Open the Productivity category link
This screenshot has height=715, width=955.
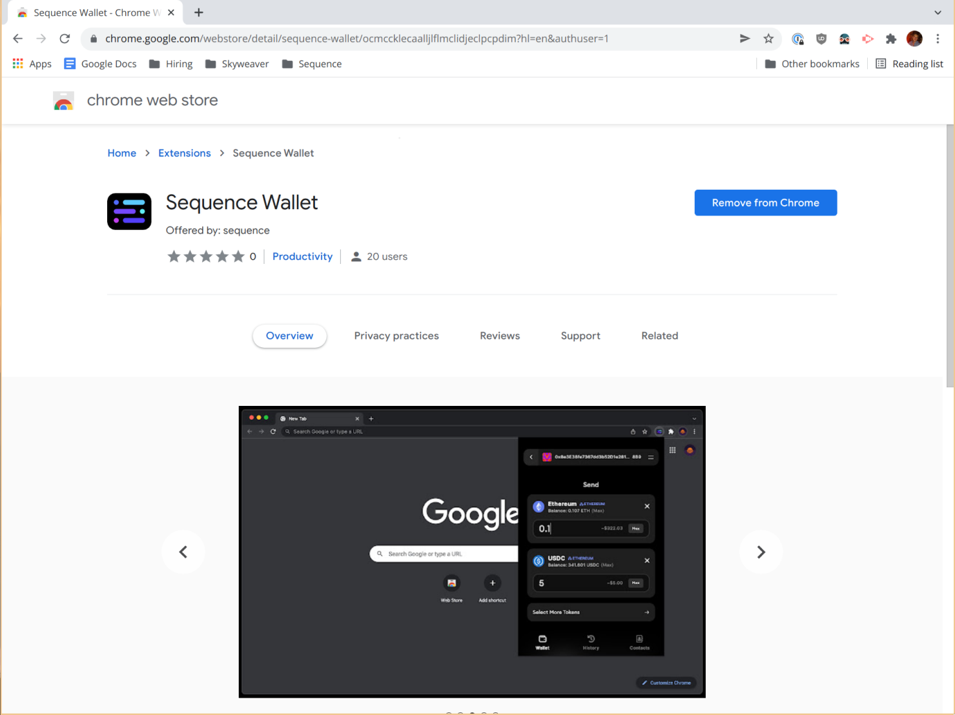pos(302,256)
